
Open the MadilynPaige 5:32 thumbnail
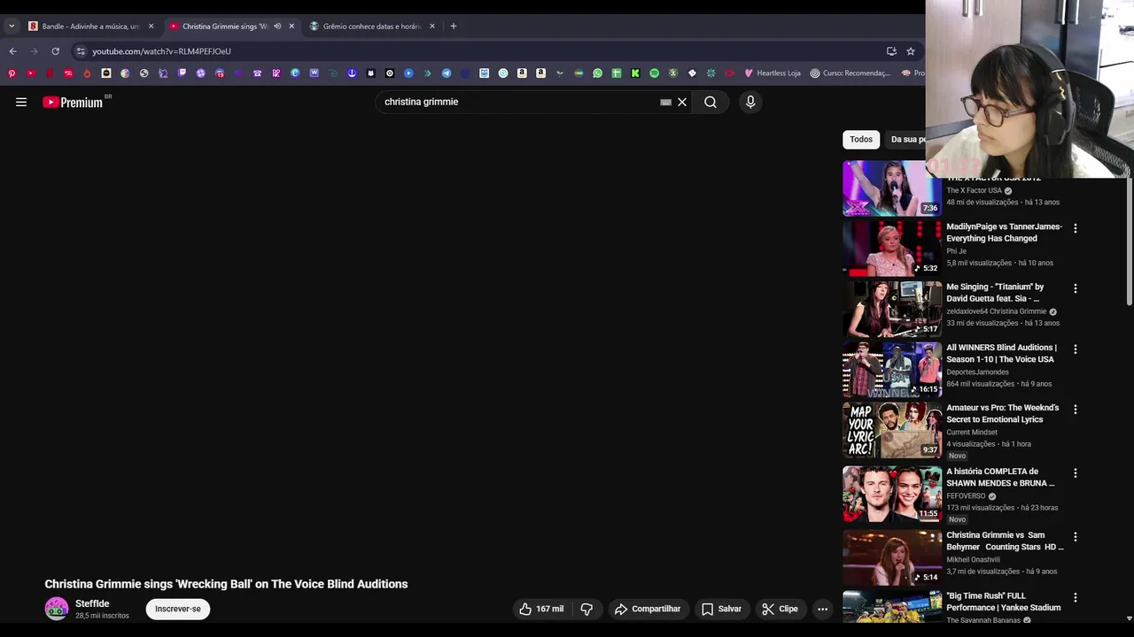pyautogui.click(x=891, y=249)
